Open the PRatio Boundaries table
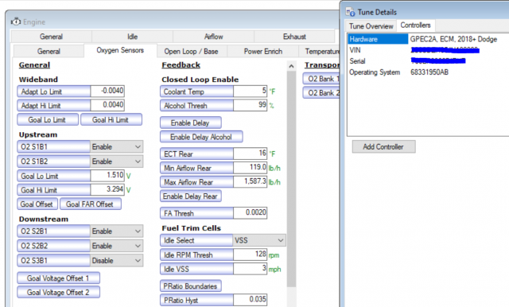Image resolution: width=509 pixels, height=307 pixels. (190, 286)
